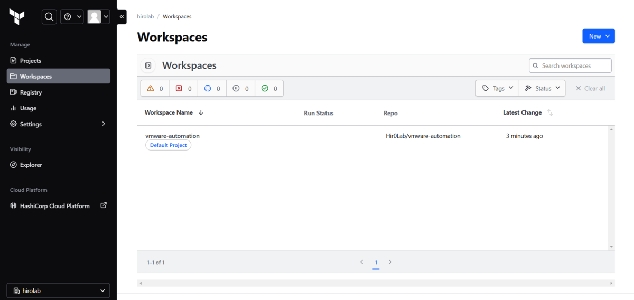The image size is (634, 300).
Task: Select Workspaces in the sidebar
Action: coord(58,76)
